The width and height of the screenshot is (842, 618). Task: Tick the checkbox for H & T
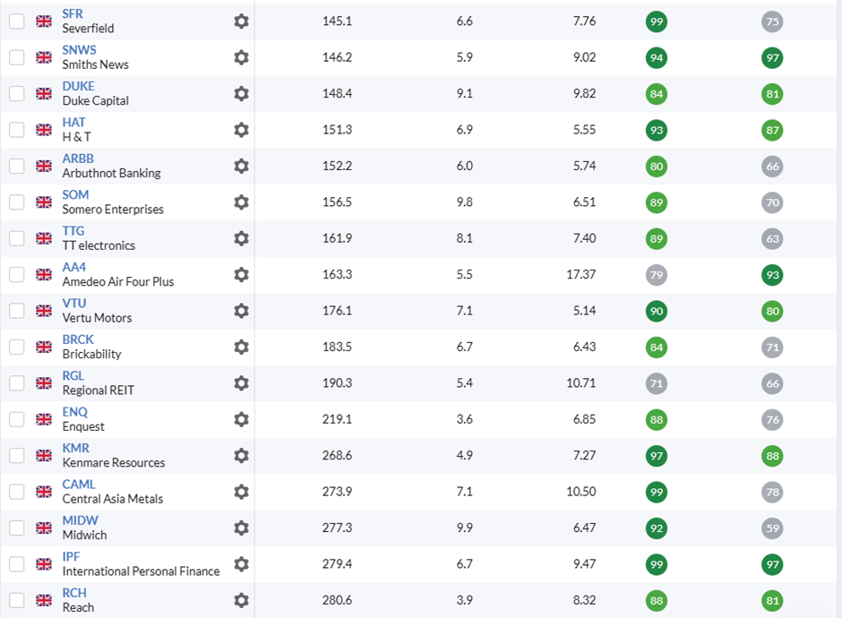pos(17,130)
